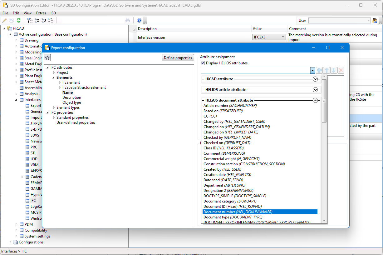Expand the HiCAD attribute group
The height and width of the screenshot is (255, 383).
315,79
